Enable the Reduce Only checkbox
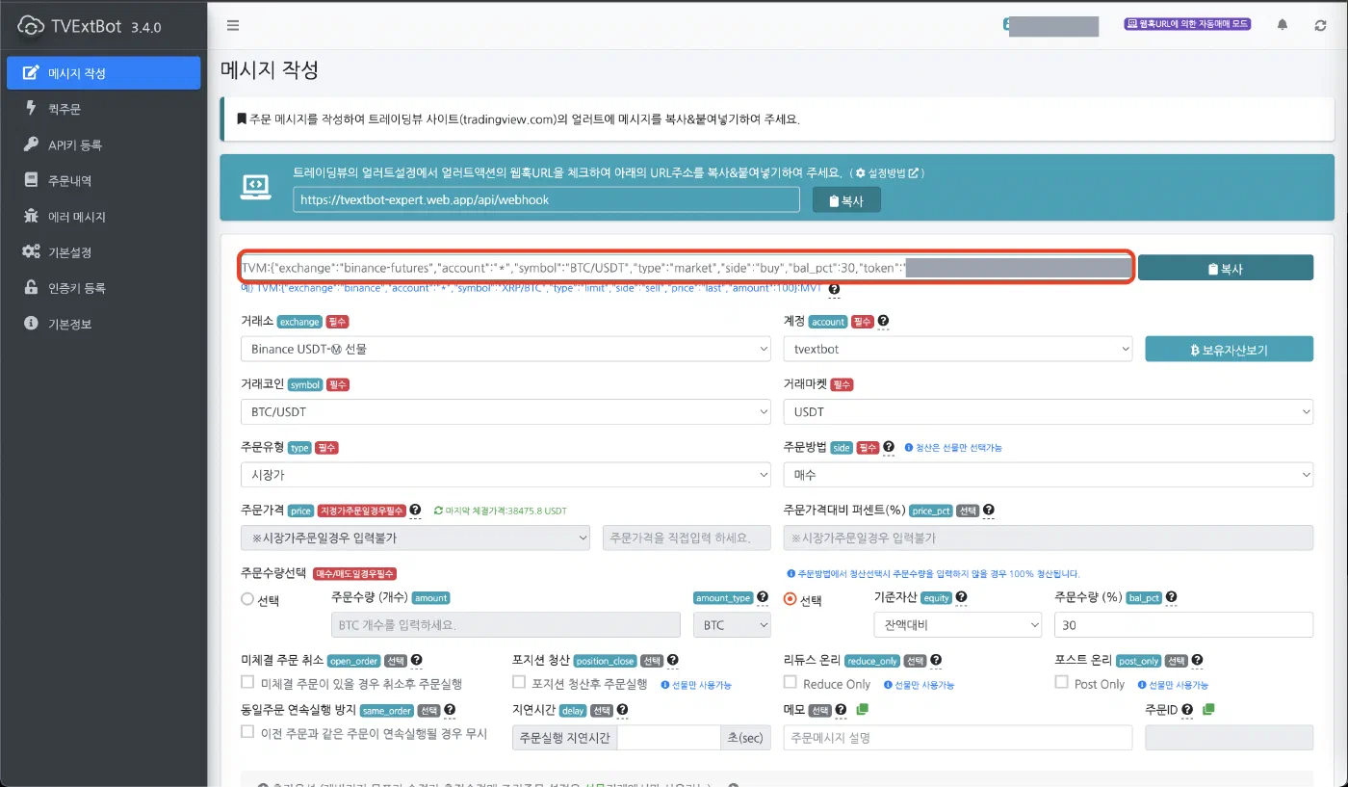Image resolution: width=1348 pixels, height=787 pixels. 791,682
